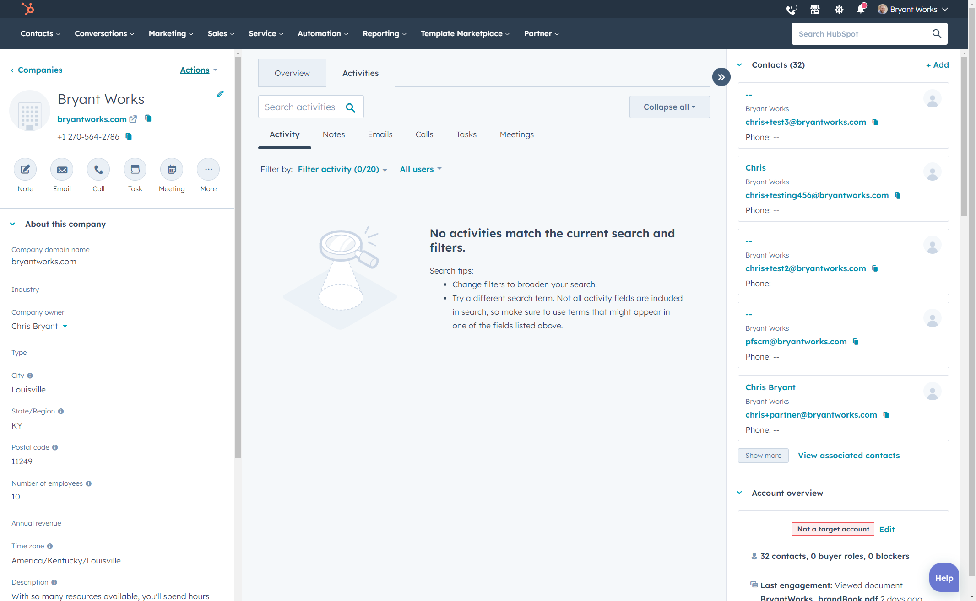
Task: Edit the company name with the pencil icon
Action: (x=220, y=94)
